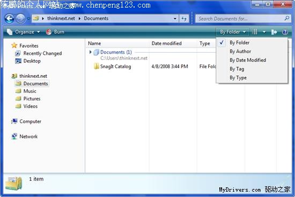Click the Documents (1) group heading

coord(116,52)
